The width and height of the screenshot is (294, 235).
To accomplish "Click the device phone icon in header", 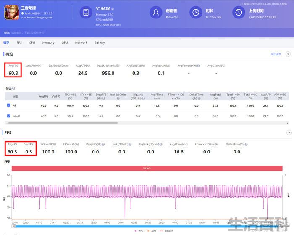I will click(x=86, y=12).
